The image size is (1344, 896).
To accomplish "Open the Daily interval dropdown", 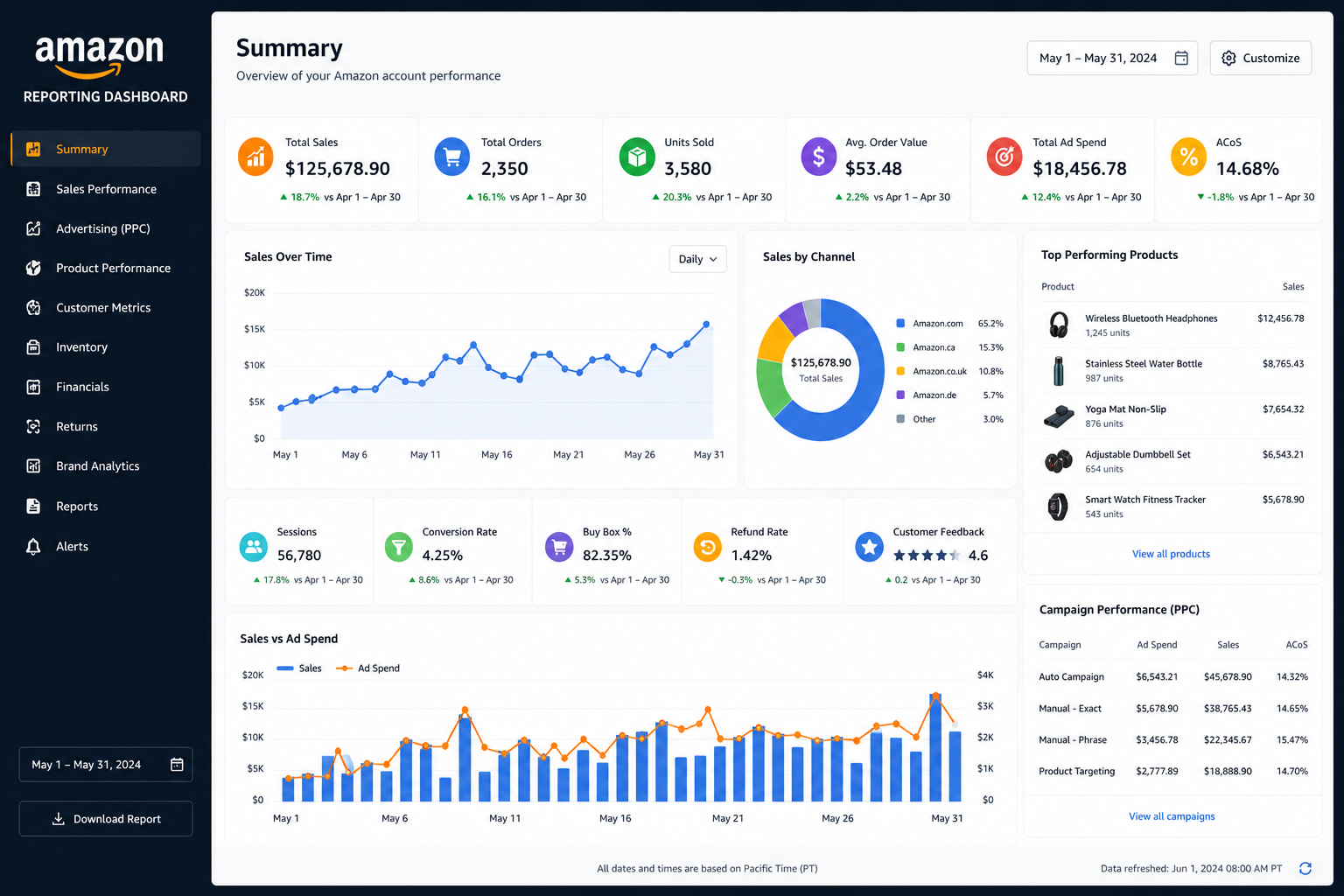I will click(698, 259).
